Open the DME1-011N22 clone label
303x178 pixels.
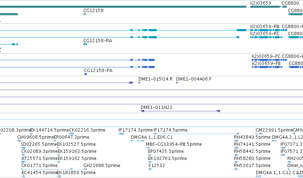click(x=156, y=107)
